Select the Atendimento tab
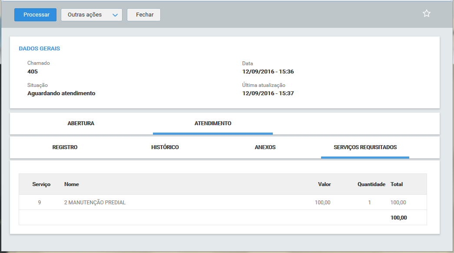 [213, 123]
